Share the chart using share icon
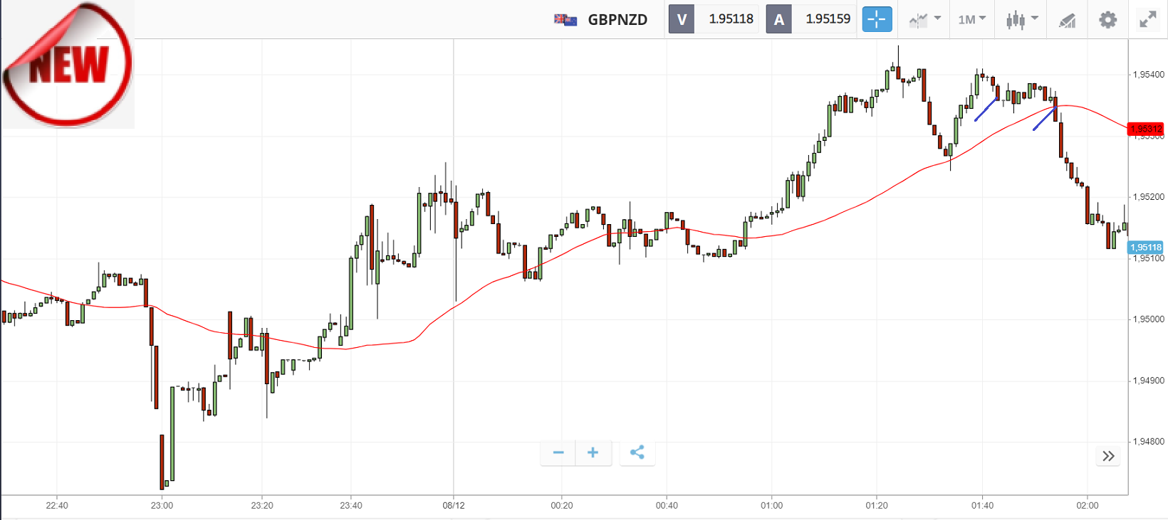1168x520 pixels. 637,452
